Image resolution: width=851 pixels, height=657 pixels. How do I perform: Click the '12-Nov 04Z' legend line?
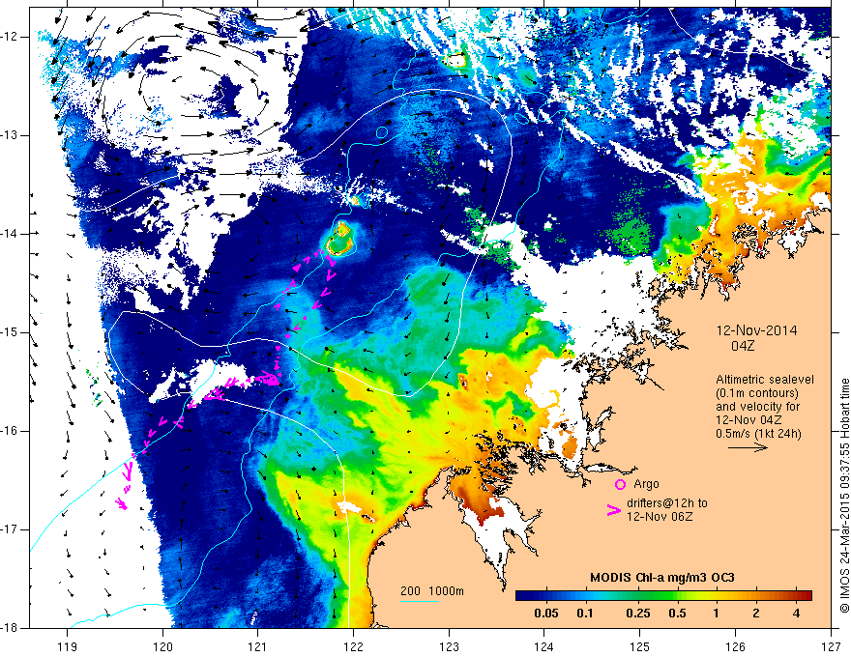click(747, 420)
